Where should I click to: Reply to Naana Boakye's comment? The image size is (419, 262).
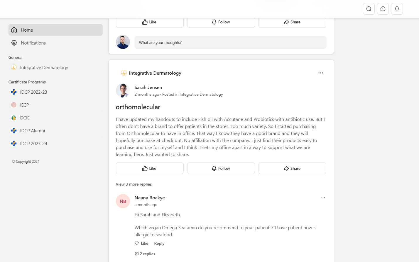pyautogui.click(x=159, y=243)
